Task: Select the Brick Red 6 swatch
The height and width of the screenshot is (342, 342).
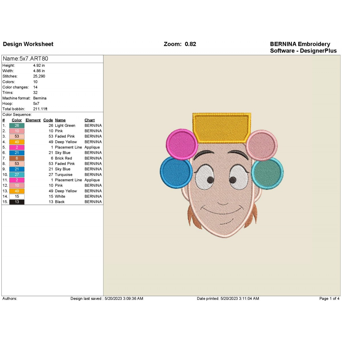Action: click(x=17, y=158)
